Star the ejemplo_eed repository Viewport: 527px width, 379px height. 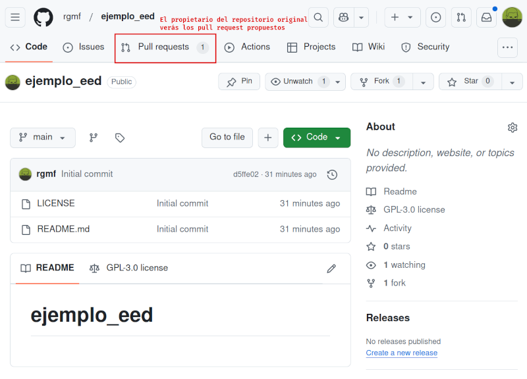(468, 82)
